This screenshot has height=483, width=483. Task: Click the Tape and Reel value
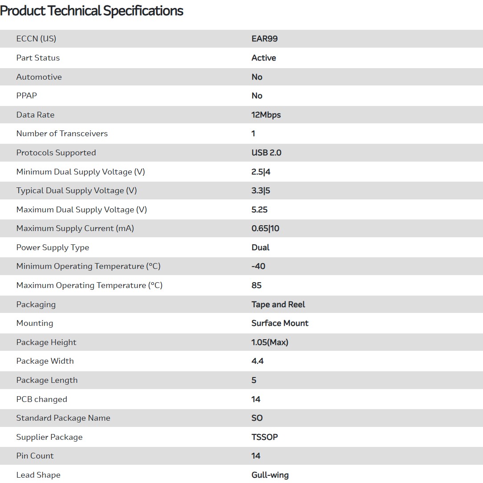tap(278, 304)
